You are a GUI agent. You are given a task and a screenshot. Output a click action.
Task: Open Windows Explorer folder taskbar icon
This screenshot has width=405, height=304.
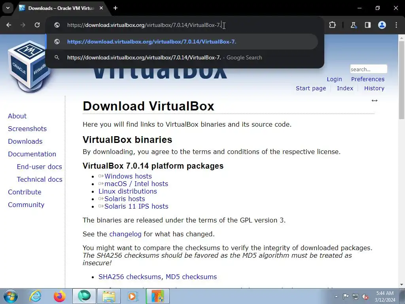(x=109, y=296)
